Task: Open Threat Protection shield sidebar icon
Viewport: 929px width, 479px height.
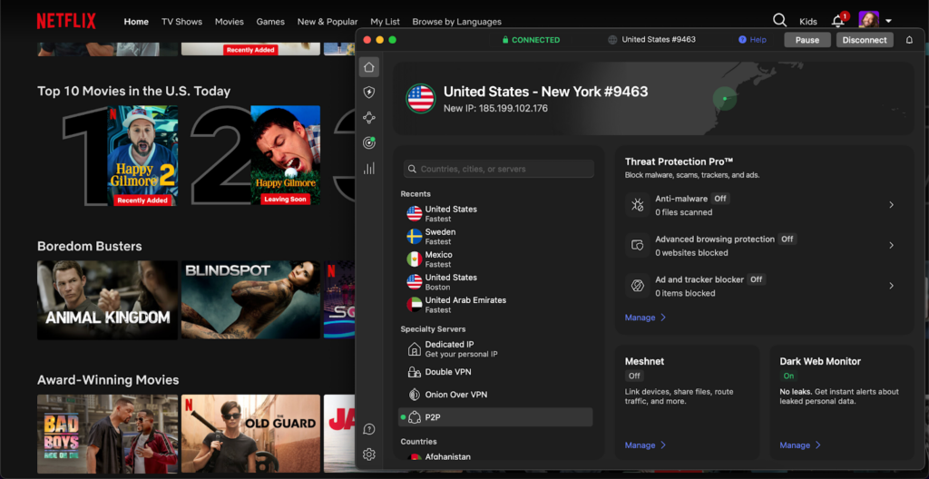Action: (x=368, y=92)
